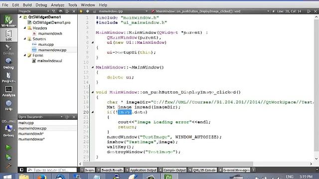Select main.cpp in the Sources tree
The image size is (319, 179).
click(x=46, y=44)
